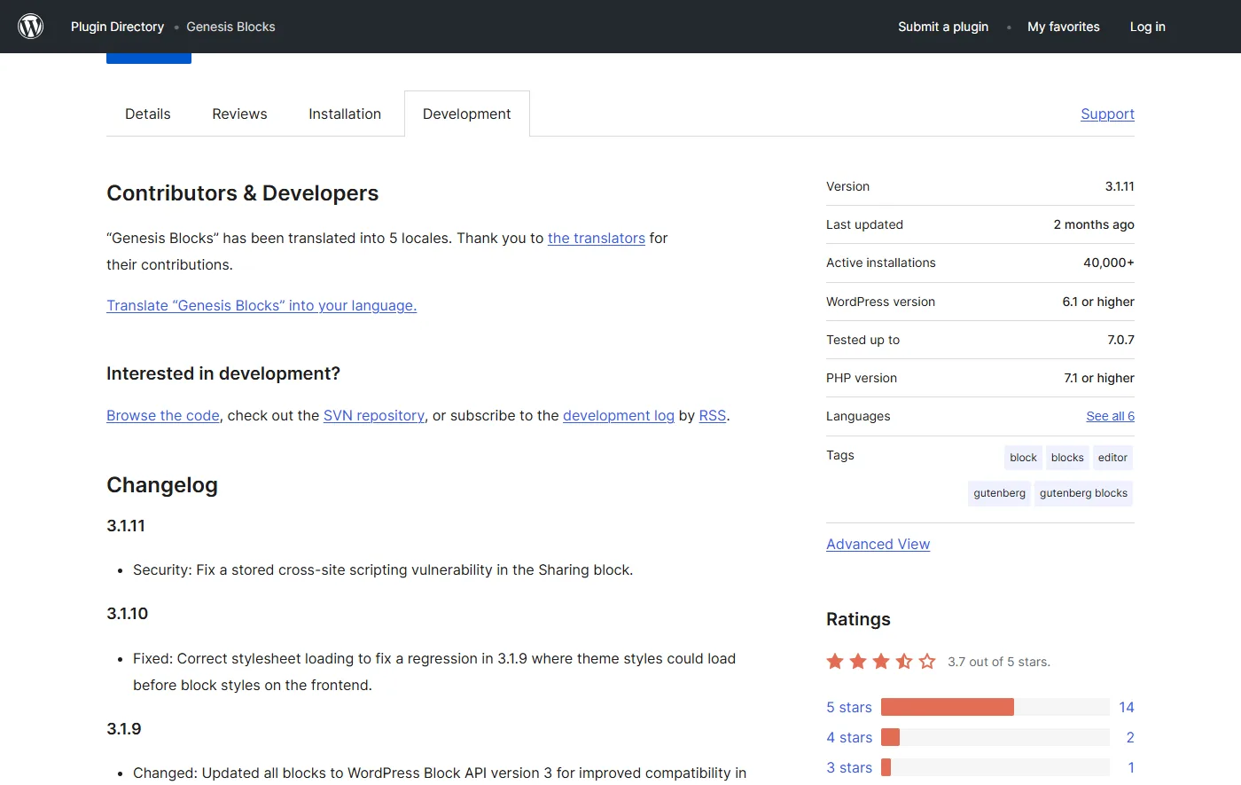Viewport: 1241px width, 785px height.
Task: Subscribe via the RSS link
Action: [713, 415]
